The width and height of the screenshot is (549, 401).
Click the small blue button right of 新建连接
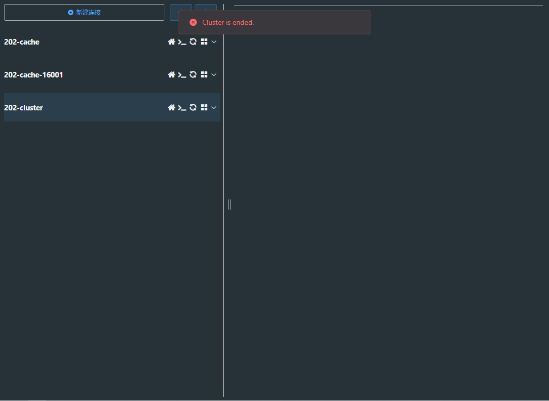pyautogui.click(x=181, y=12)
